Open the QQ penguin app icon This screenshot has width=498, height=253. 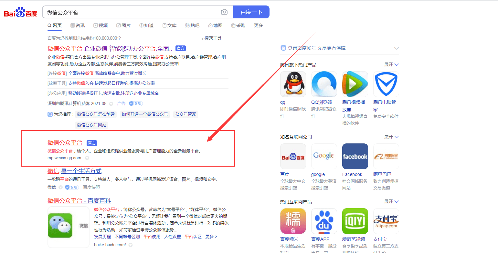click(293, 84)
